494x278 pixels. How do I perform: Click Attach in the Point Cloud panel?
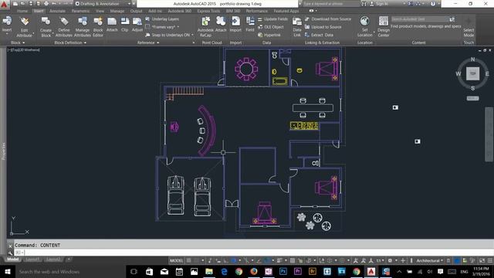[x=221, y=25]
